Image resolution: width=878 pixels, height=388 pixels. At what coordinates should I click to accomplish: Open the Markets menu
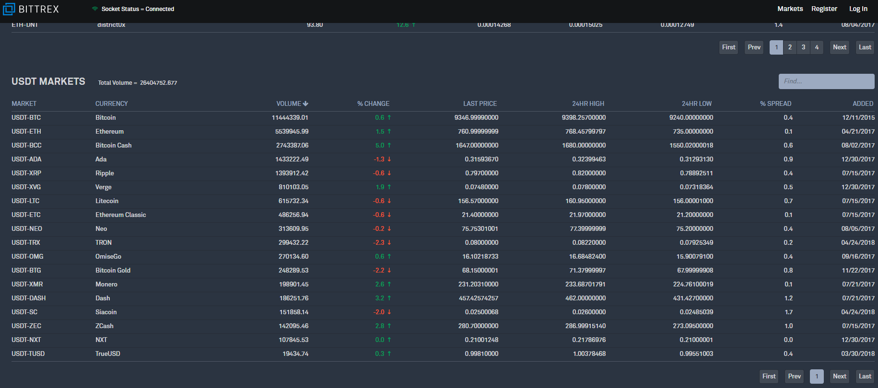tap(790, 9)
